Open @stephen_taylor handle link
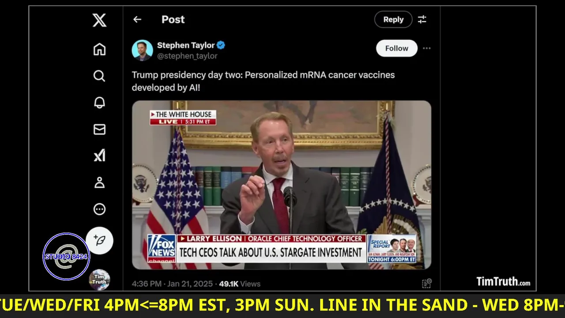The width and height of the screenshot is (565, 318). (x=187, y=56)
